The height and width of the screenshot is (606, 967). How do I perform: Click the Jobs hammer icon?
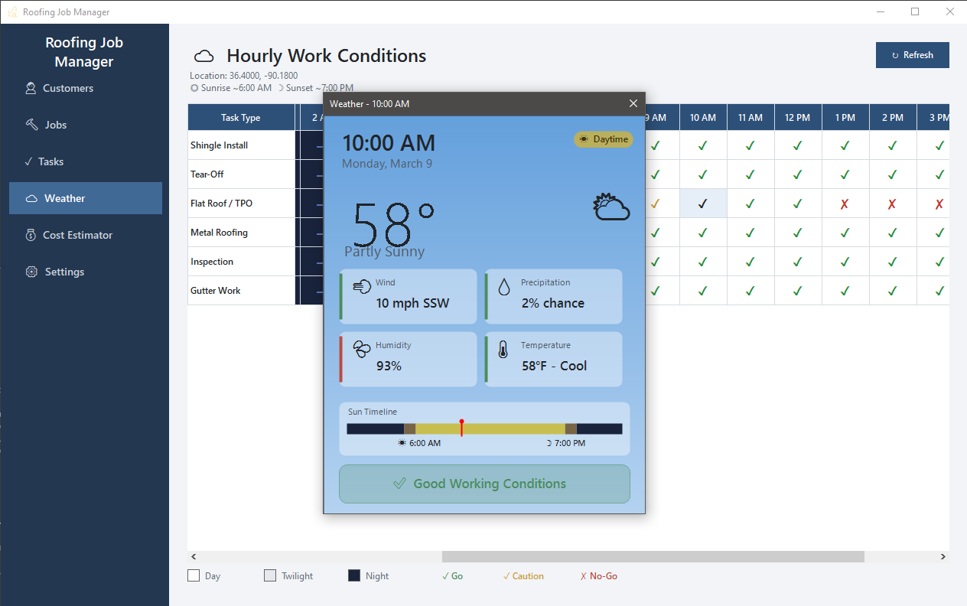click(x=31, y=124)
